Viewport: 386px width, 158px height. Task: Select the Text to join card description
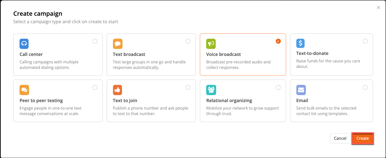[150, 111]
